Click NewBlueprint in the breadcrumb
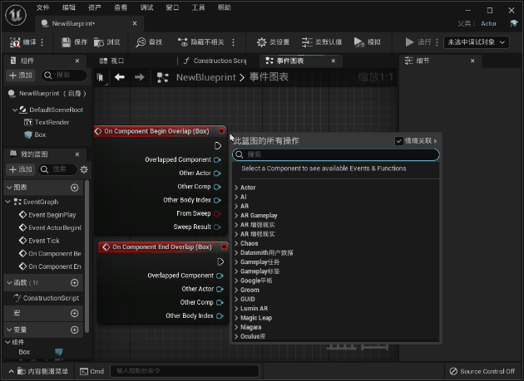The width and height of the screenshot is (524, 381). tap(206, 77)
